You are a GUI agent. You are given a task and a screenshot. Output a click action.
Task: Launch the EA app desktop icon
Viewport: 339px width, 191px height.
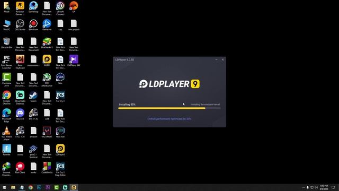tap(74, 7)
